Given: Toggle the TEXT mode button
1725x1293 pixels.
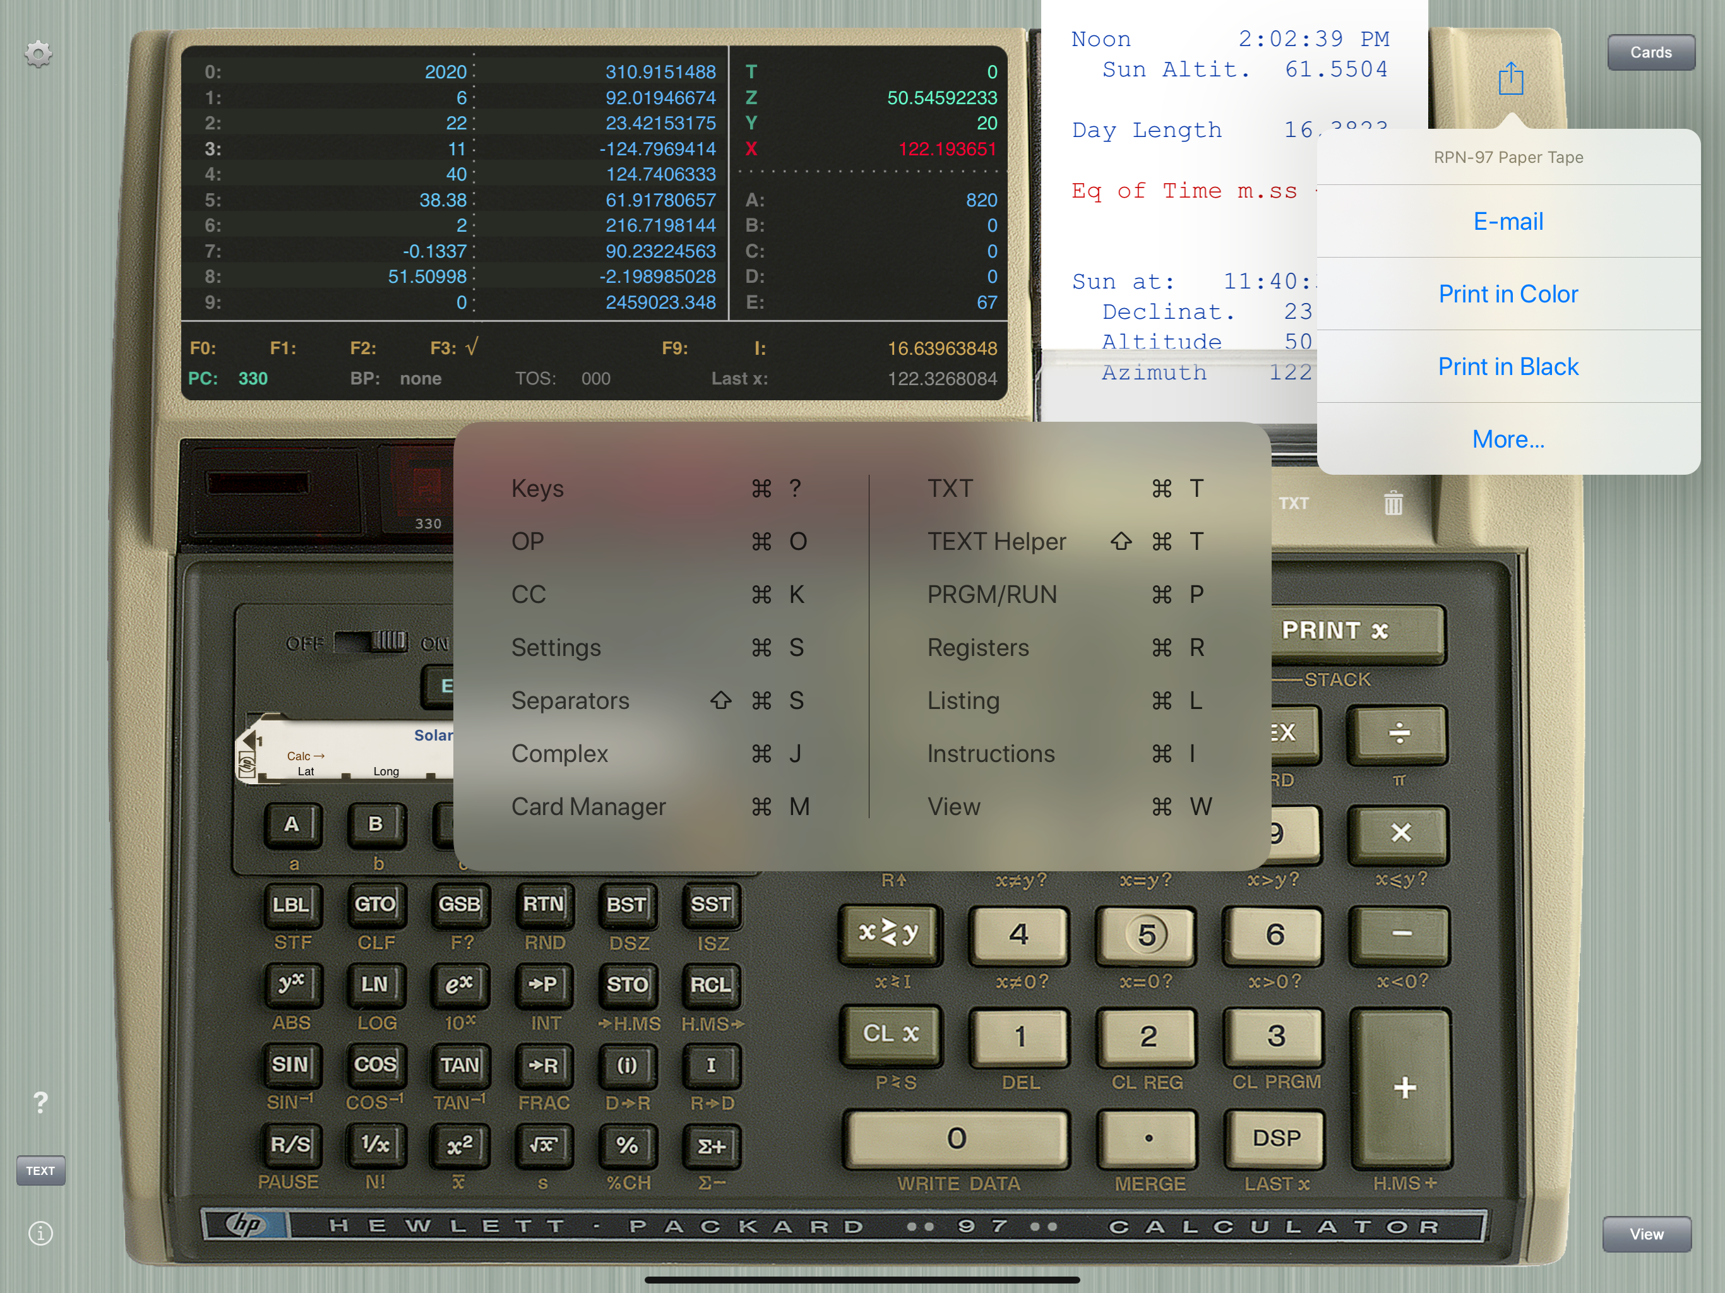Looking at the screenshot, I should (x=40, y=1171).
